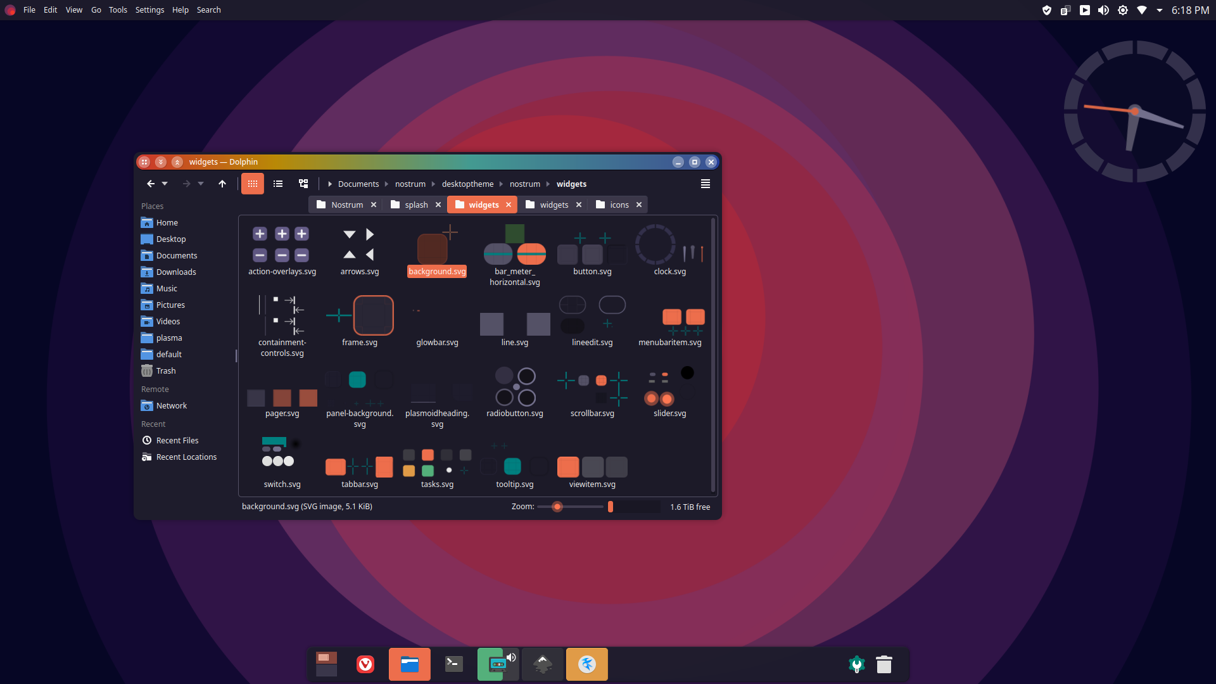Start Vivaldi browser from the dock
This screenshot has height=684, width=1216.
pyautogui.click(x=365, y=664)
